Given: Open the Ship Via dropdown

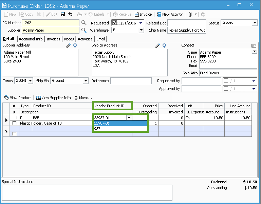Looking at the screenshot, I should pos(86,81).
